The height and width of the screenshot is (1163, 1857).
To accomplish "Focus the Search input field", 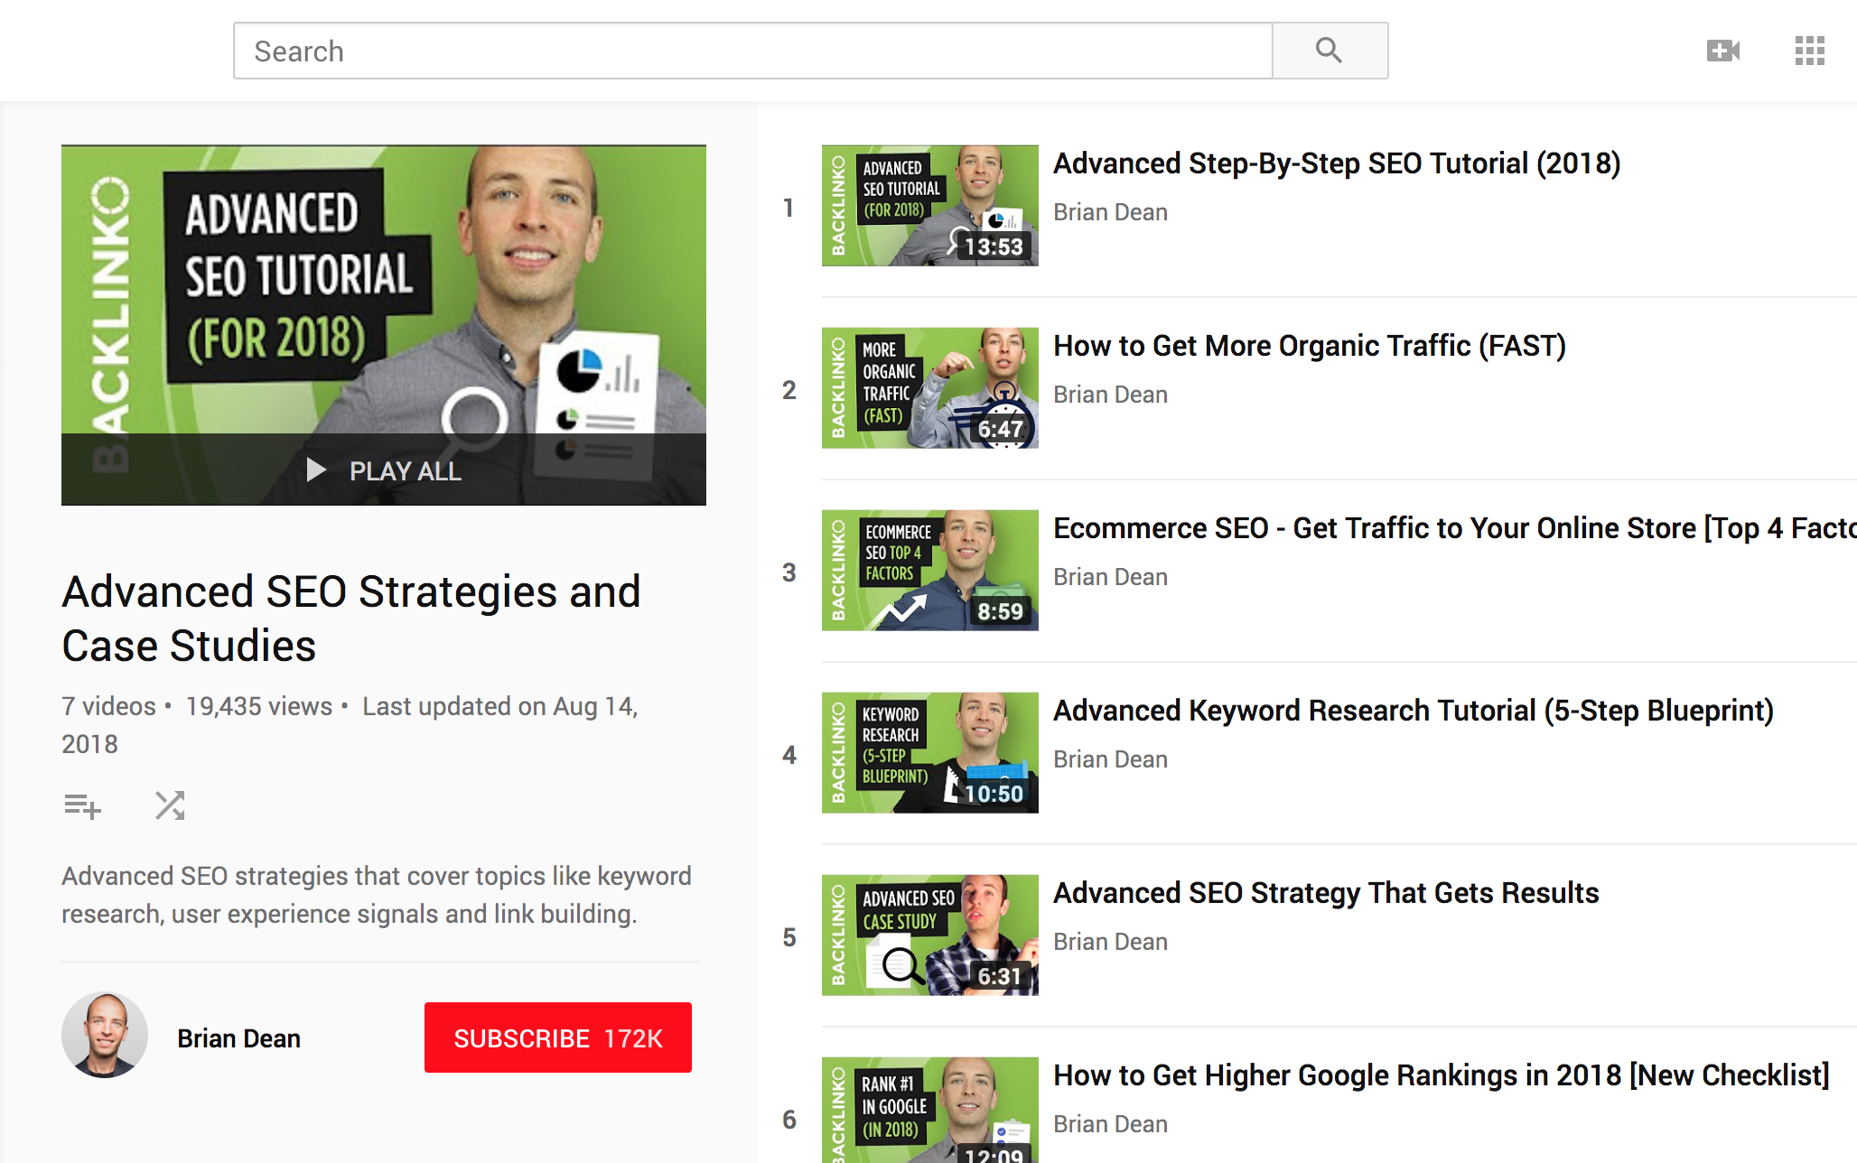I will coord(751,51).
